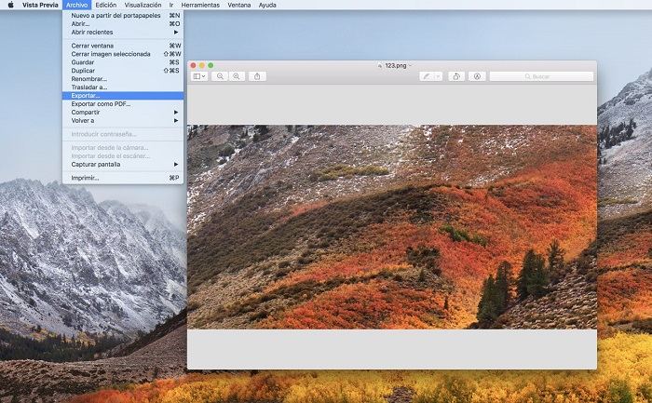Click the share icon in Preview toolbar
This screenshot has width=652, height=403.
tap(258, 76)
